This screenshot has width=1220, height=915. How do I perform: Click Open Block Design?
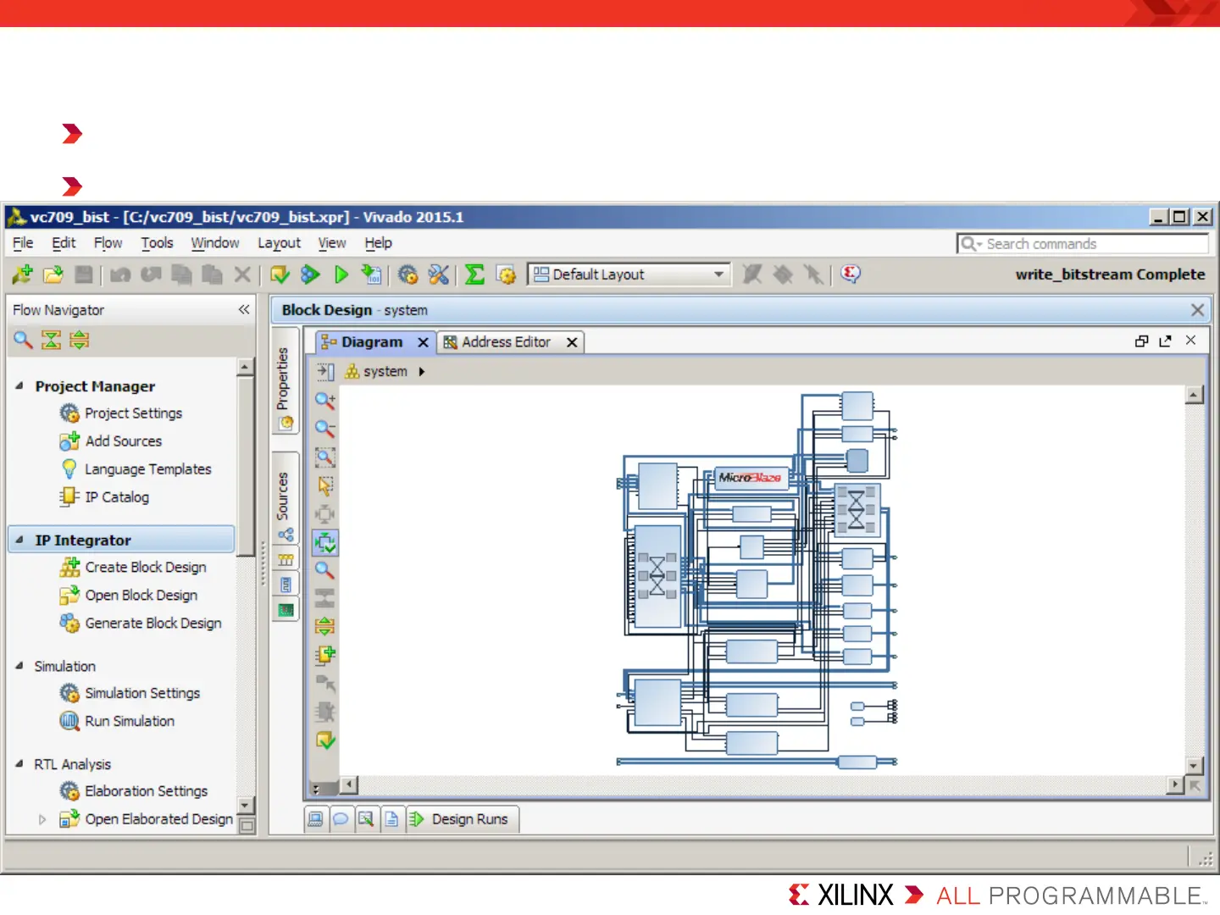(141, 596)
